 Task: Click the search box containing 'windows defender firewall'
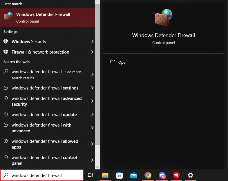(x=42, y=175)
